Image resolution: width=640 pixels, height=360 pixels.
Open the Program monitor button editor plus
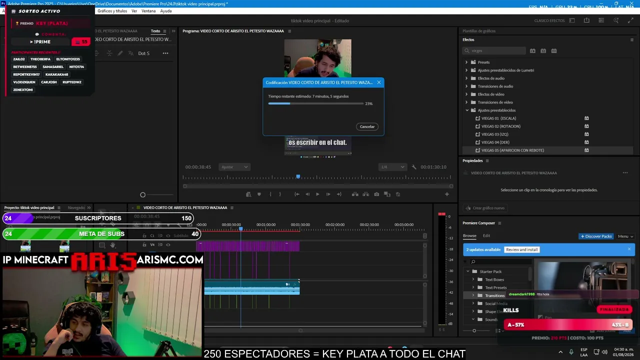[x=447, y=194]
